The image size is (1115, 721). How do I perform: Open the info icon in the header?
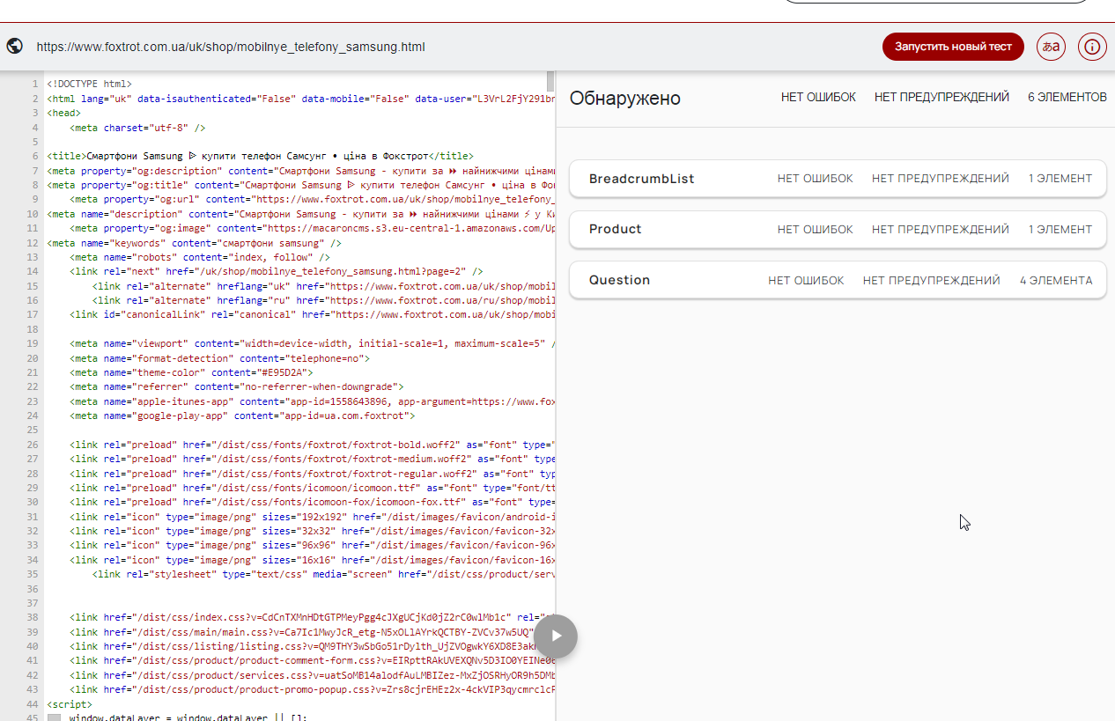click(x=1092, y=47)
